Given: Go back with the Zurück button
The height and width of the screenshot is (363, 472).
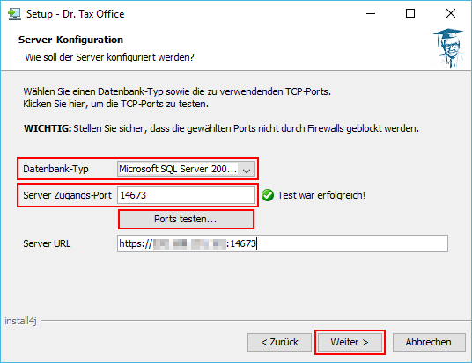Looking at the screenshot, I should 279,342.
